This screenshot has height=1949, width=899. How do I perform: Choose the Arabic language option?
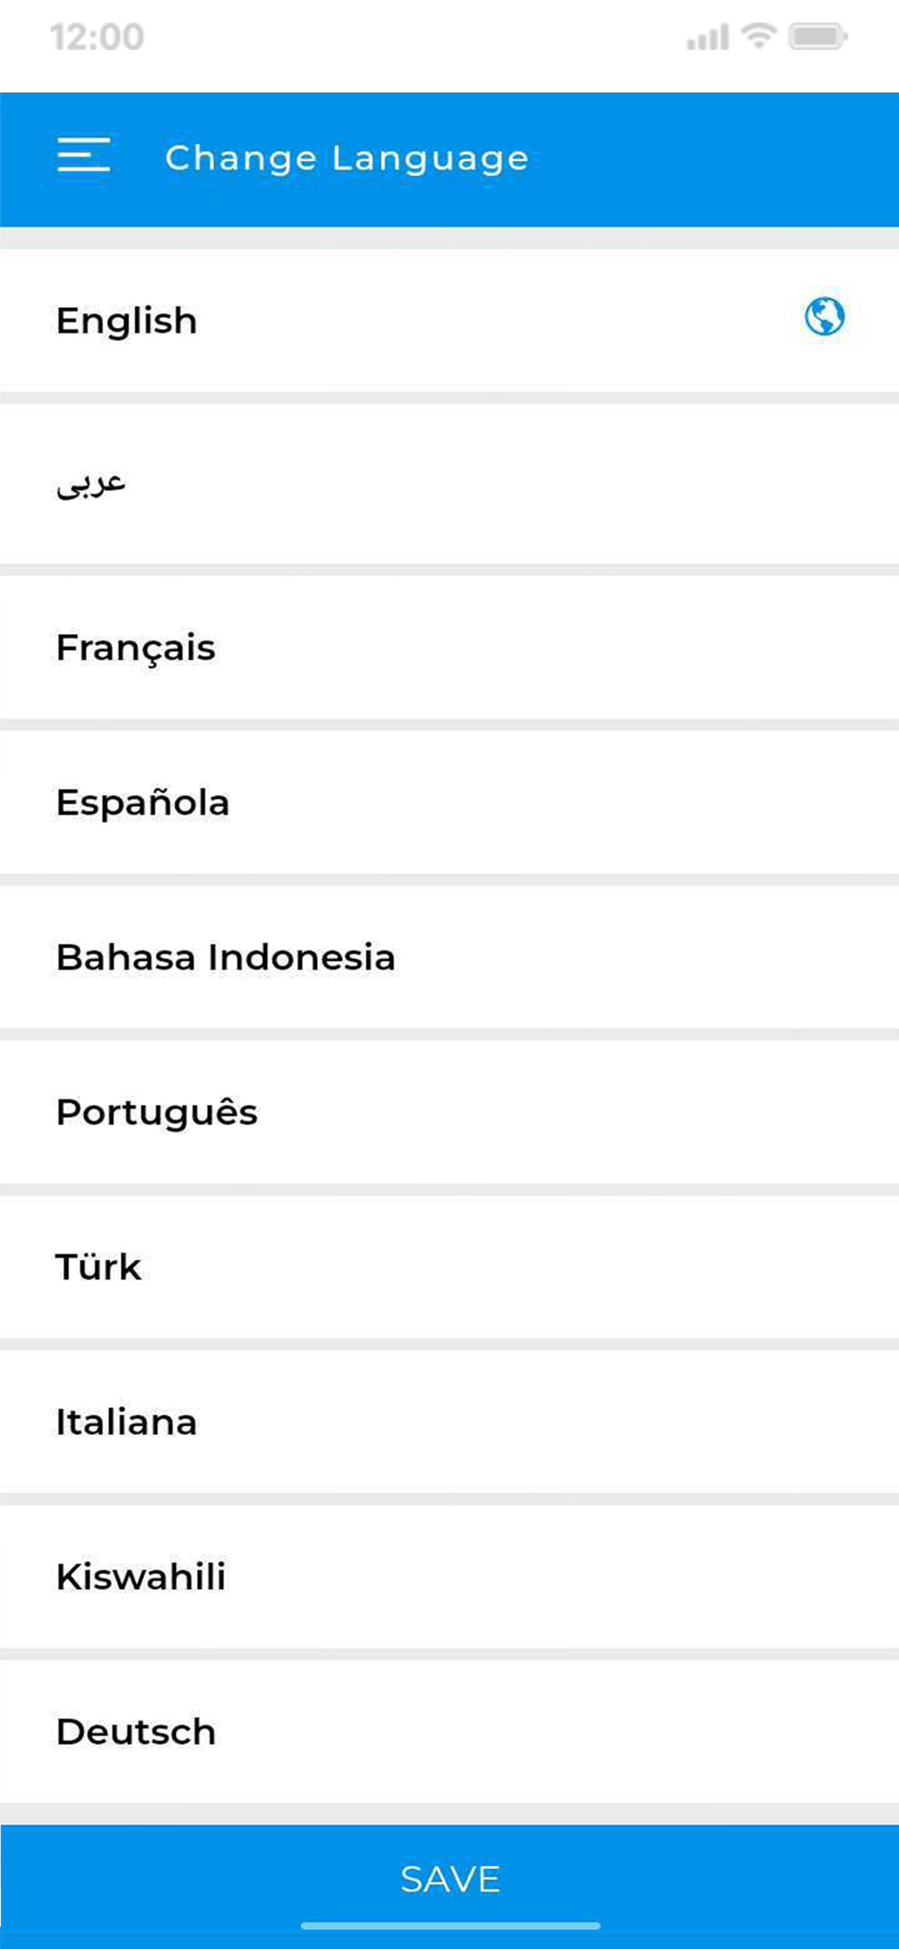(92, 483)
